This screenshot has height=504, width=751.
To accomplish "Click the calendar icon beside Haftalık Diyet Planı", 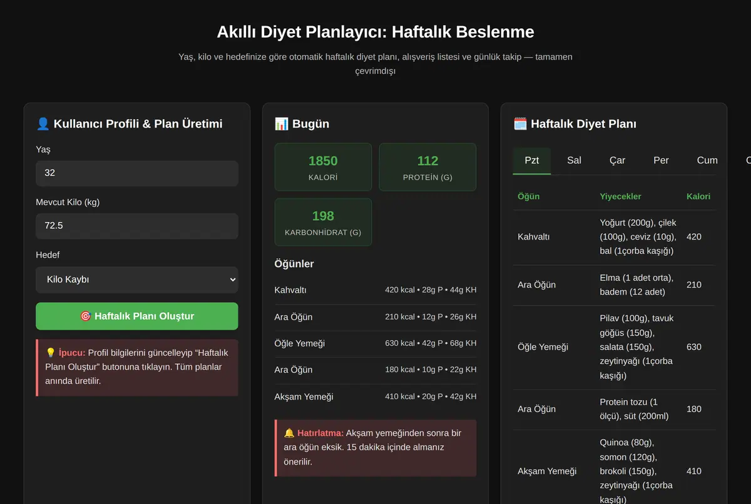I will [520, 124].
